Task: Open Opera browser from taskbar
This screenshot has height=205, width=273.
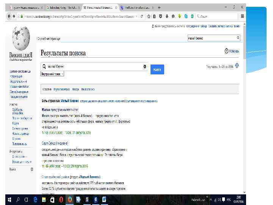Action: (x=61, y=200)
